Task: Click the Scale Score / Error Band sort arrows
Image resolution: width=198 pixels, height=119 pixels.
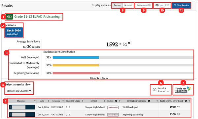Action: tap(189, 101)
